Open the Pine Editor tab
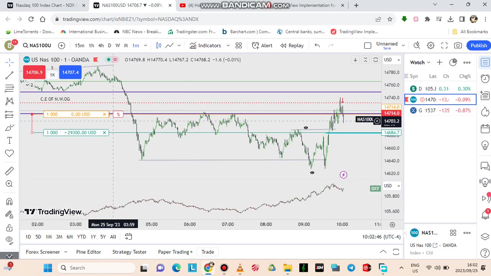The height and width of the screenshot is (276, 491). coord(89,252)
